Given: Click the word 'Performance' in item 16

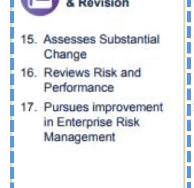Looking at the screenshot, I should coord(79,88).
